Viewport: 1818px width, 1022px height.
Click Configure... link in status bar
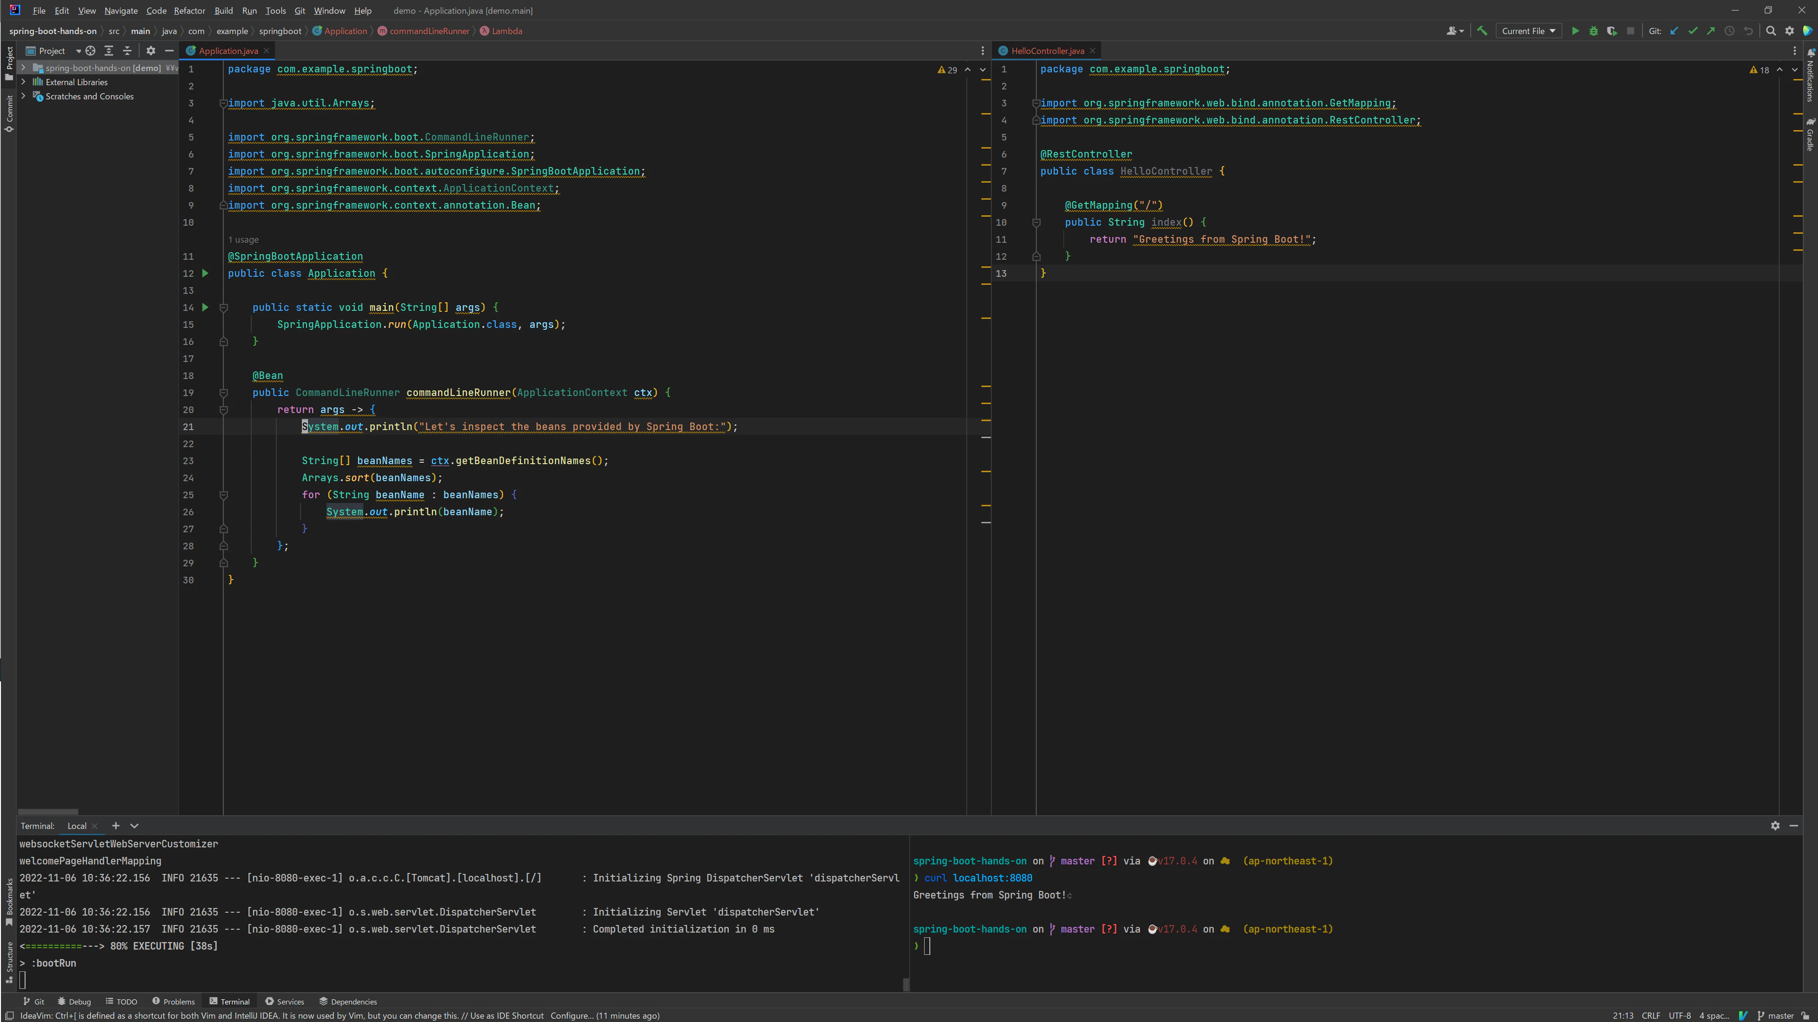click(572, 1016)
